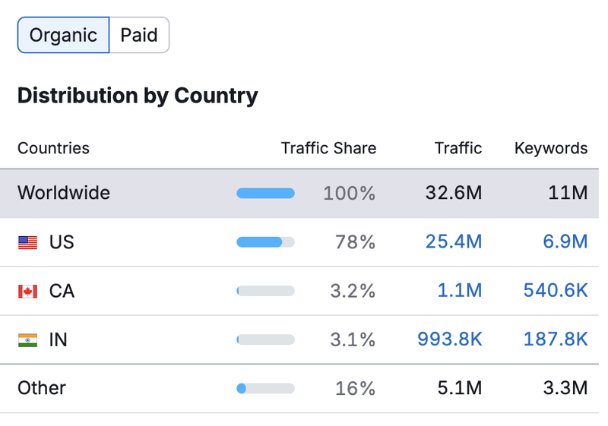Click the Canada flag icon
The height and width of the screenshot is (426, 608).
pyautogui.click(x=27, y=292)
